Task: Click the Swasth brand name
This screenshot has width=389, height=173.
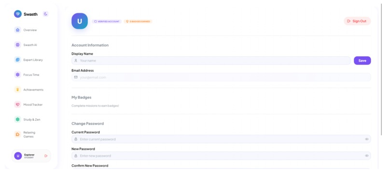Action: pyautogui.click(x=30, y=14)
